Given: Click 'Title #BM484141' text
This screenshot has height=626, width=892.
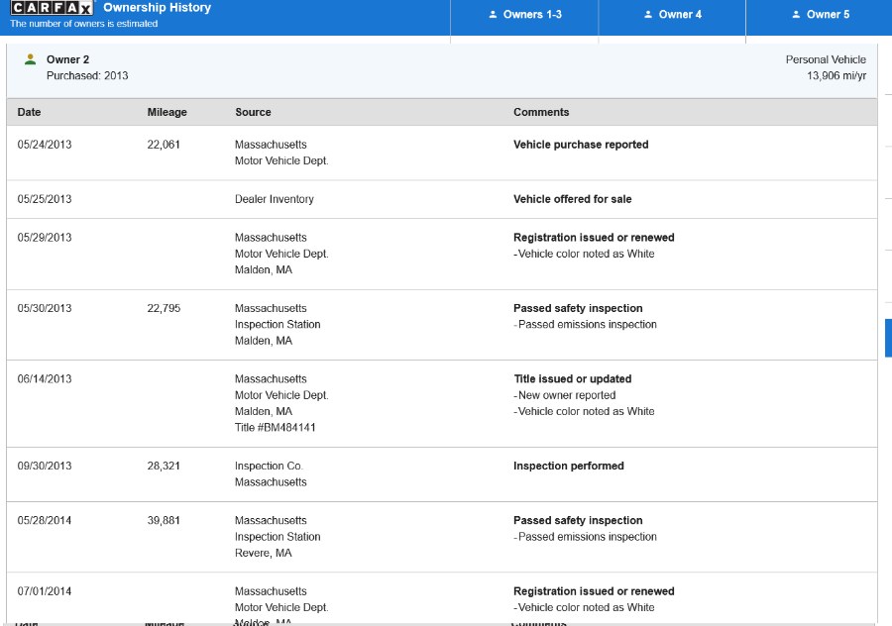Looking at the screenshot, I should pyautogui.click(x=275, y=428).
